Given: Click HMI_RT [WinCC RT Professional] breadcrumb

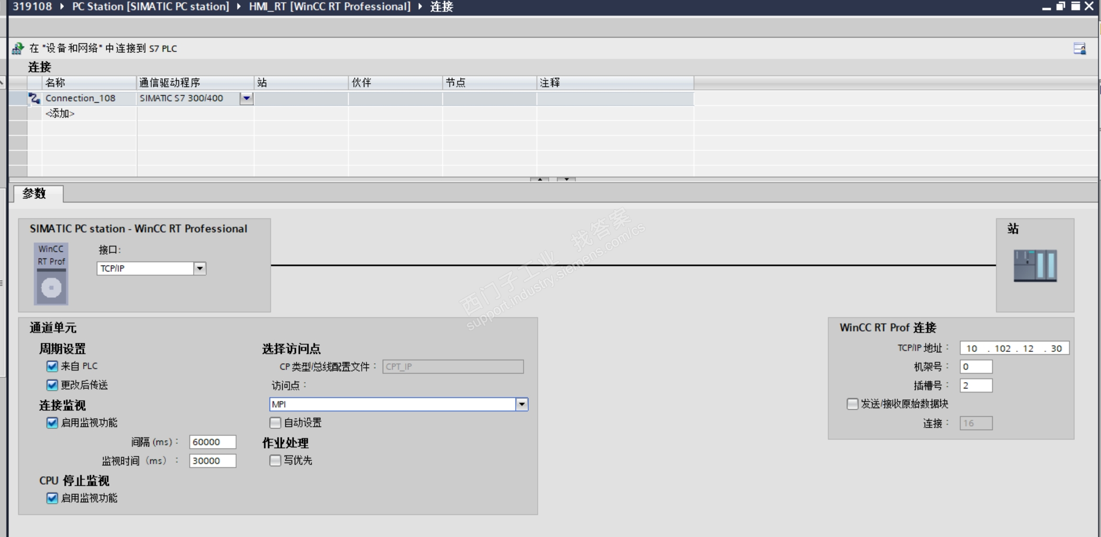Looking at the screenshot, I should [x=330, y=7].
